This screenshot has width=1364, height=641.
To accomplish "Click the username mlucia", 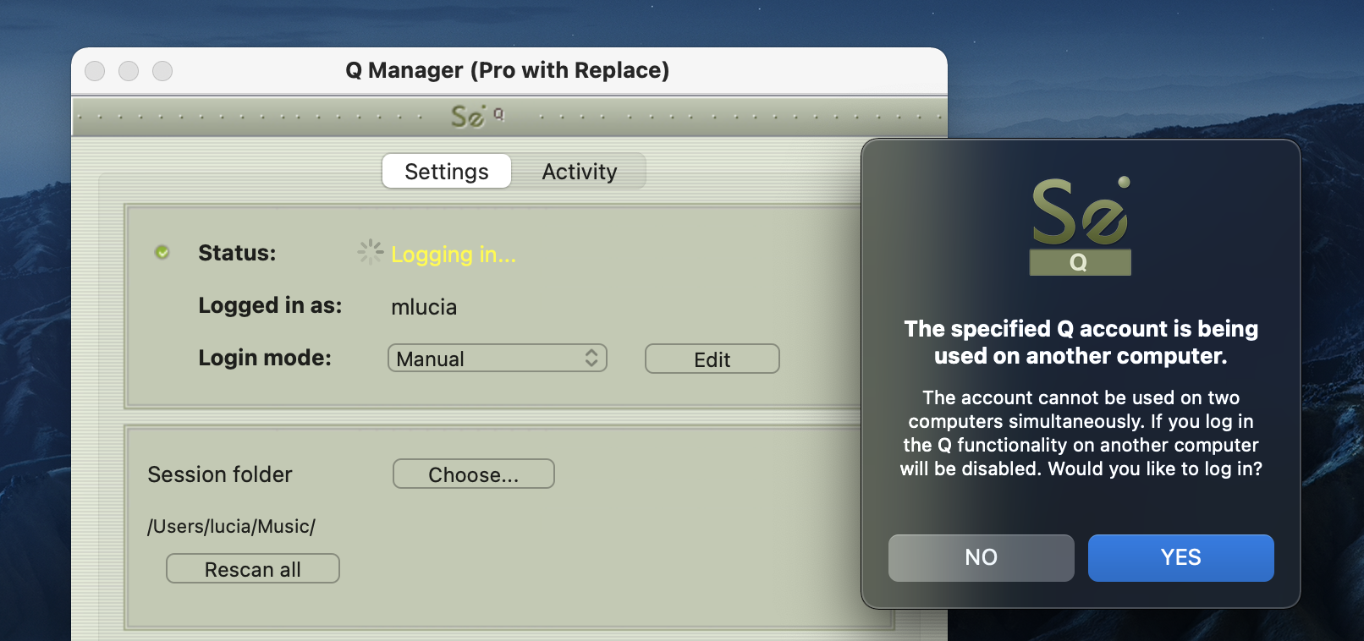I will pos(424,307).
